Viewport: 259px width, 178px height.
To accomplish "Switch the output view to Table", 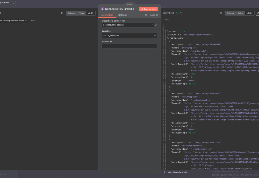I will 241,13.
